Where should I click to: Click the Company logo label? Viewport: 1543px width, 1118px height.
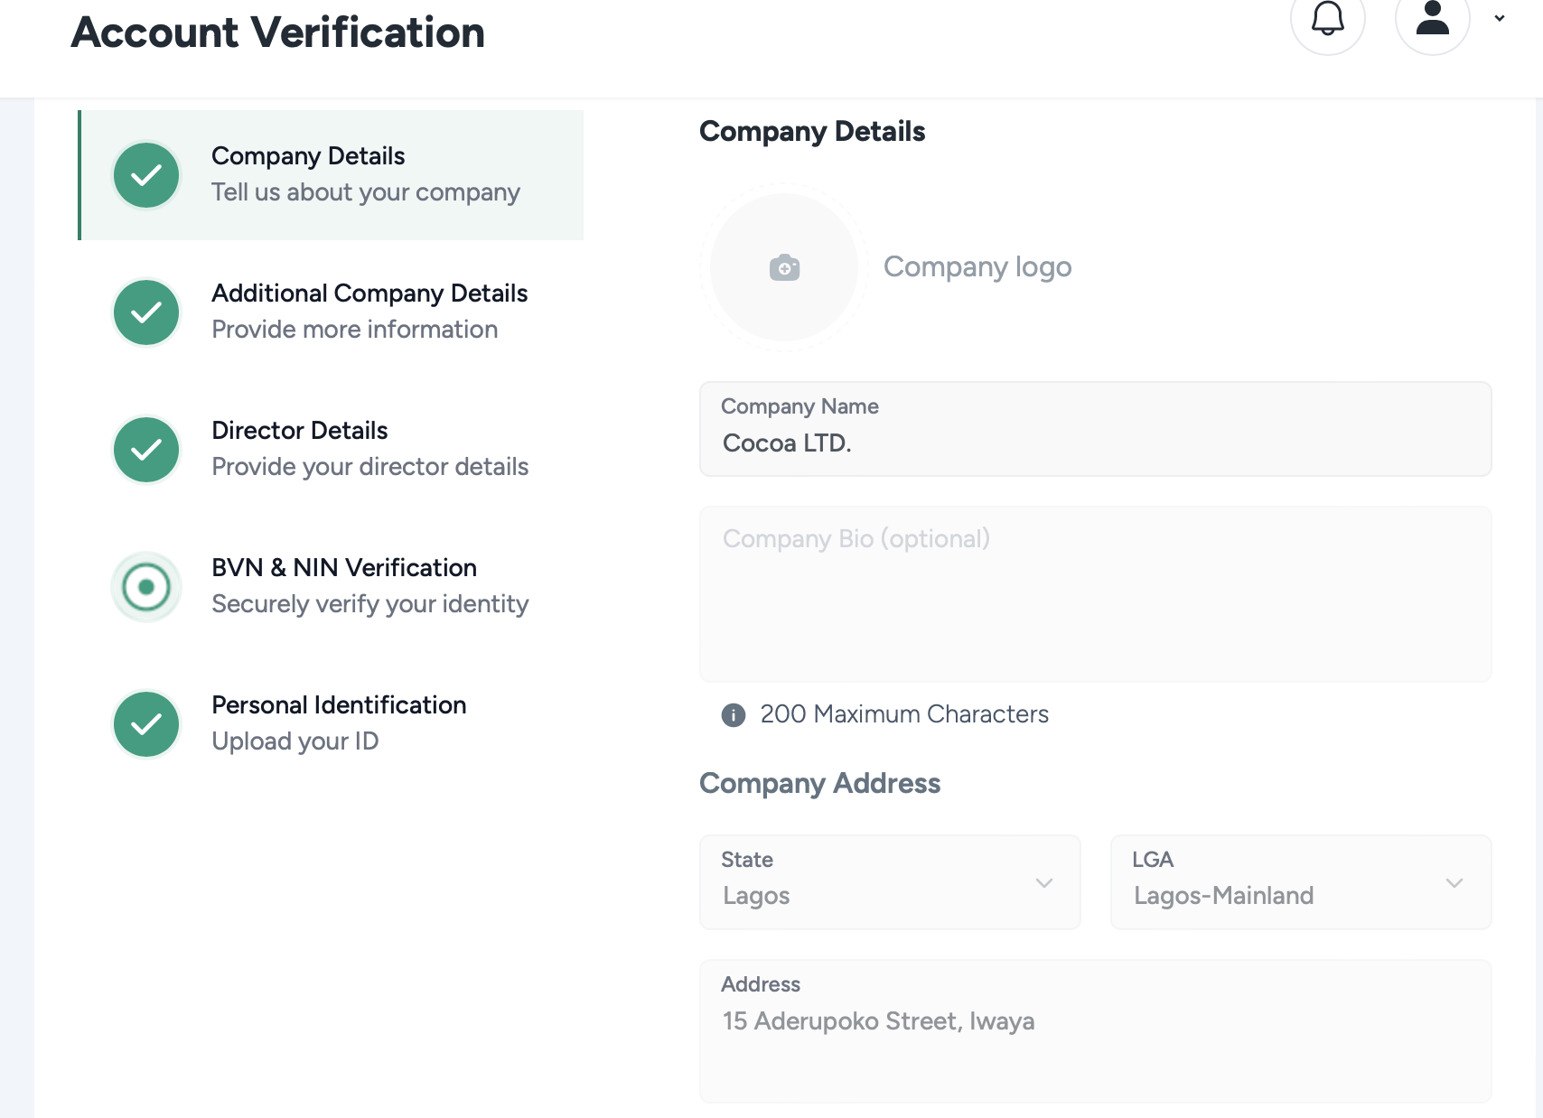pos(977,267)
